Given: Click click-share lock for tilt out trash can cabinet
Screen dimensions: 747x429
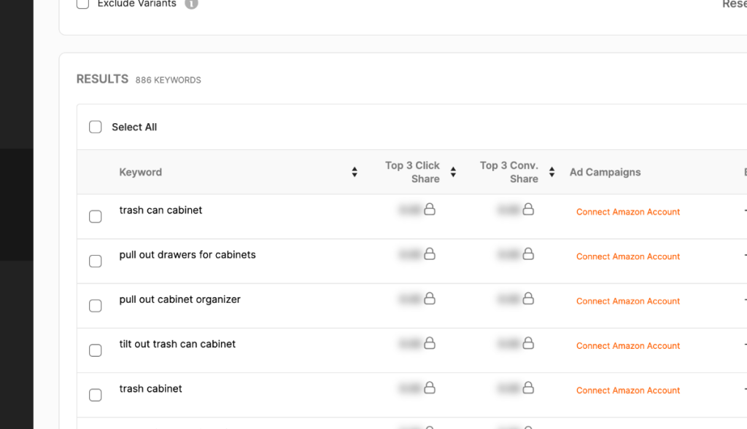Looking at the screenshot, I should [430, 343].
